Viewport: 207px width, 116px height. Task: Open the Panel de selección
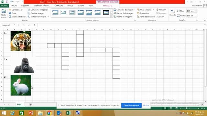(x=146, y=17)
